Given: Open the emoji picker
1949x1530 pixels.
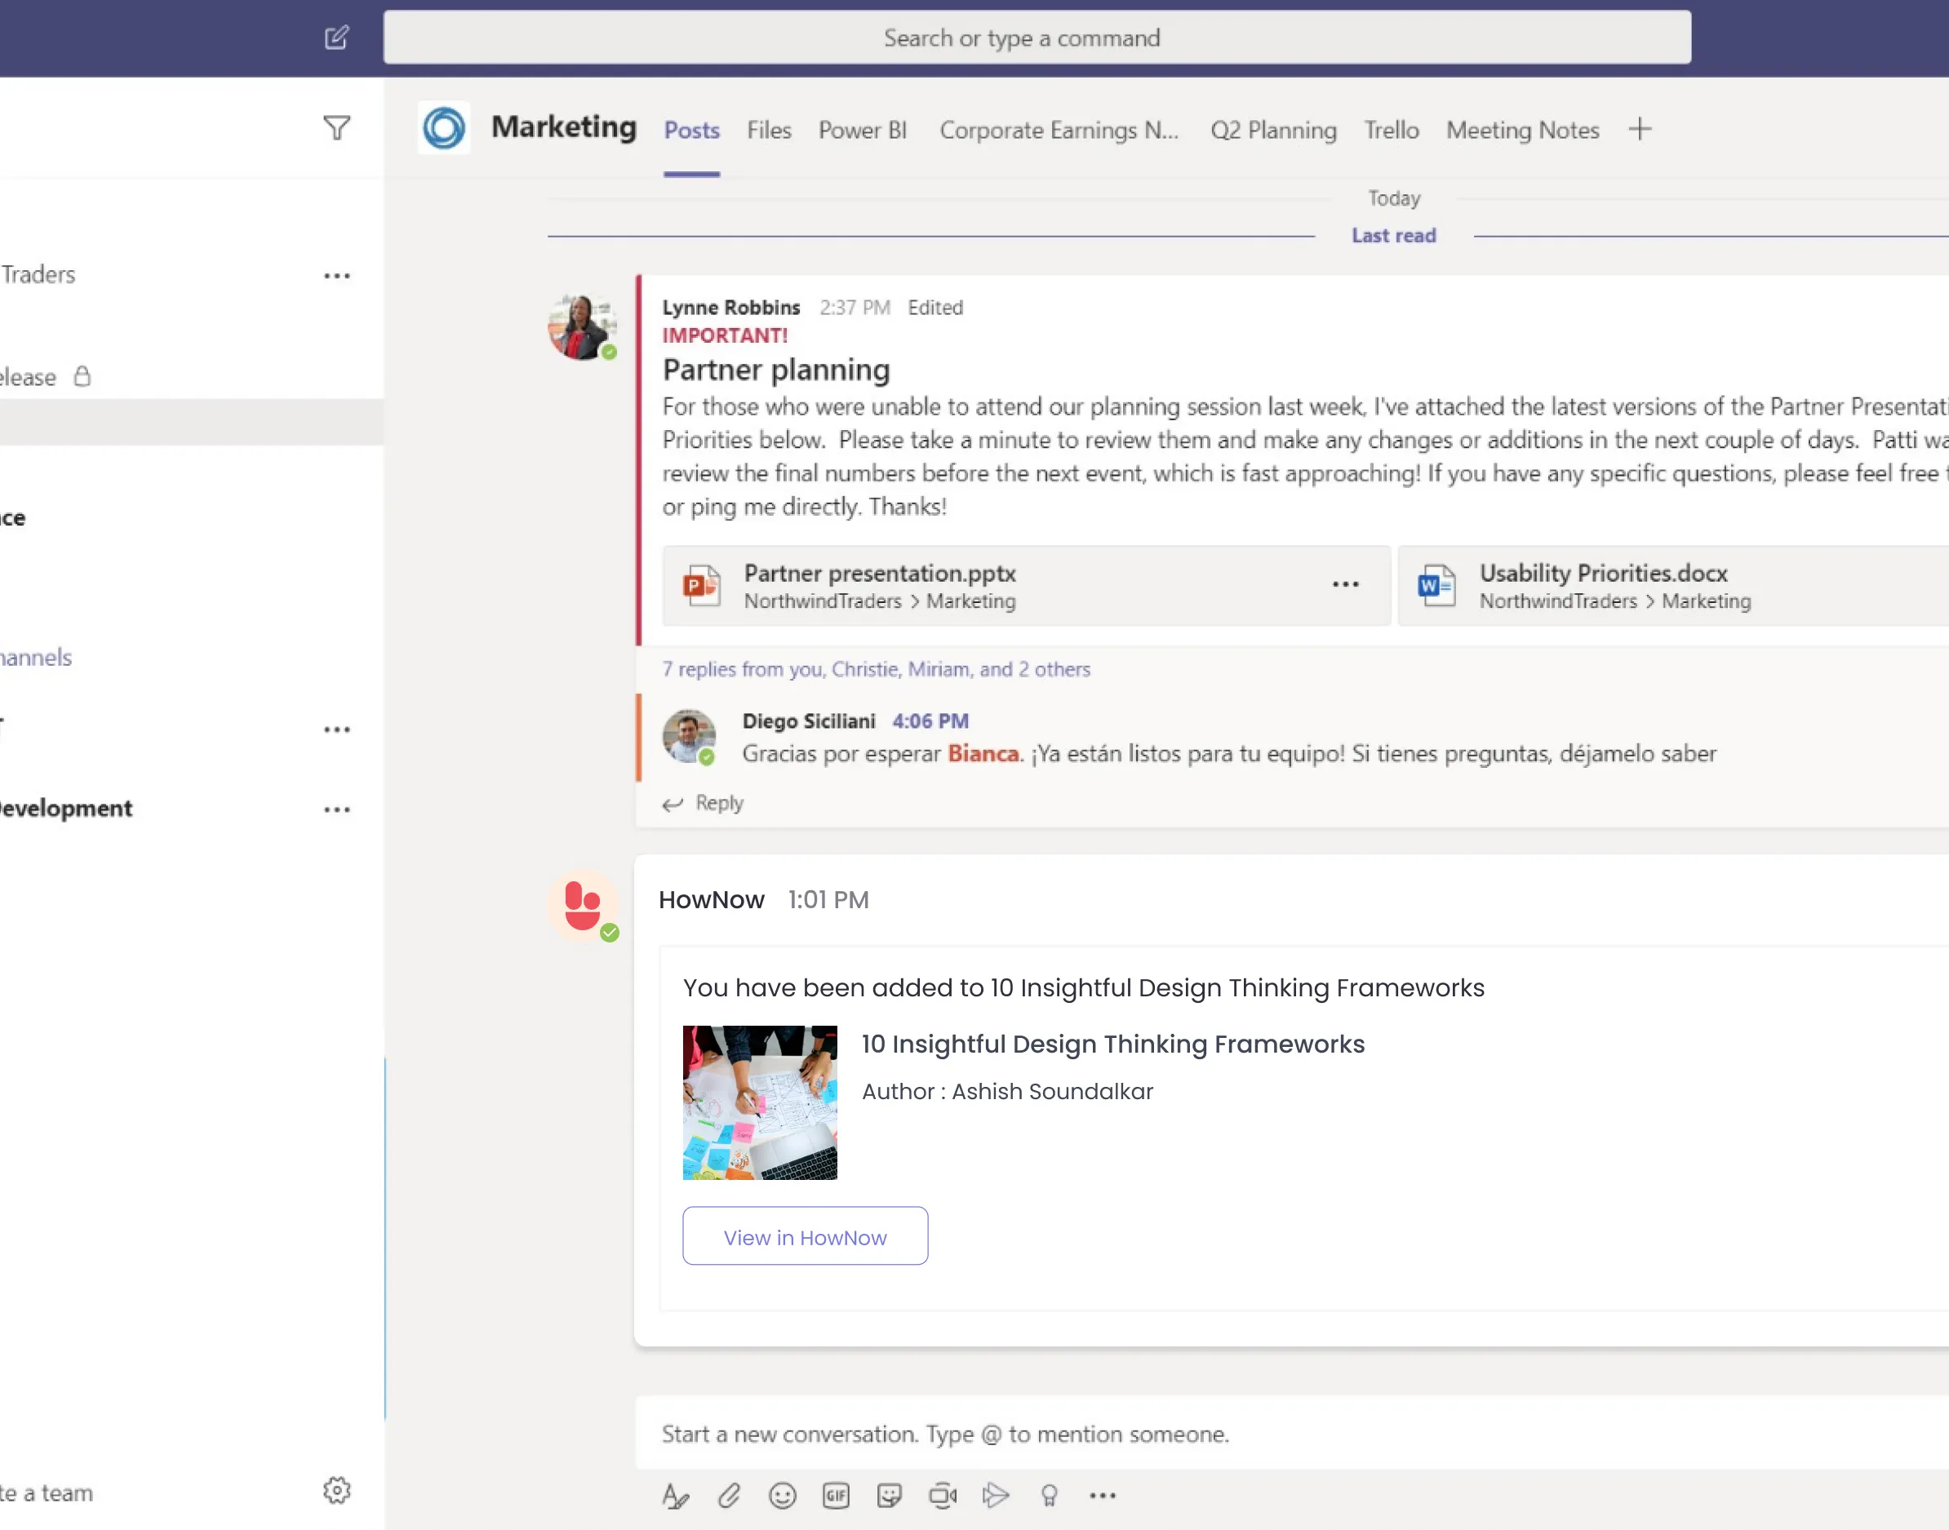Looking at the screenshot, I should click(782, 1495).
